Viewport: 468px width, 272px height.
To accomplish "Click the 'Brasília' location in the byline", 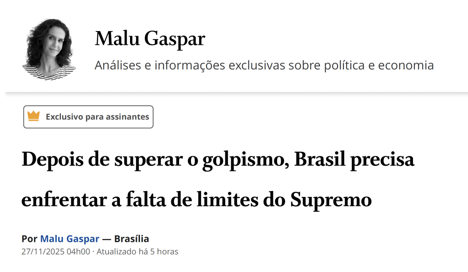I will [131, 239].
